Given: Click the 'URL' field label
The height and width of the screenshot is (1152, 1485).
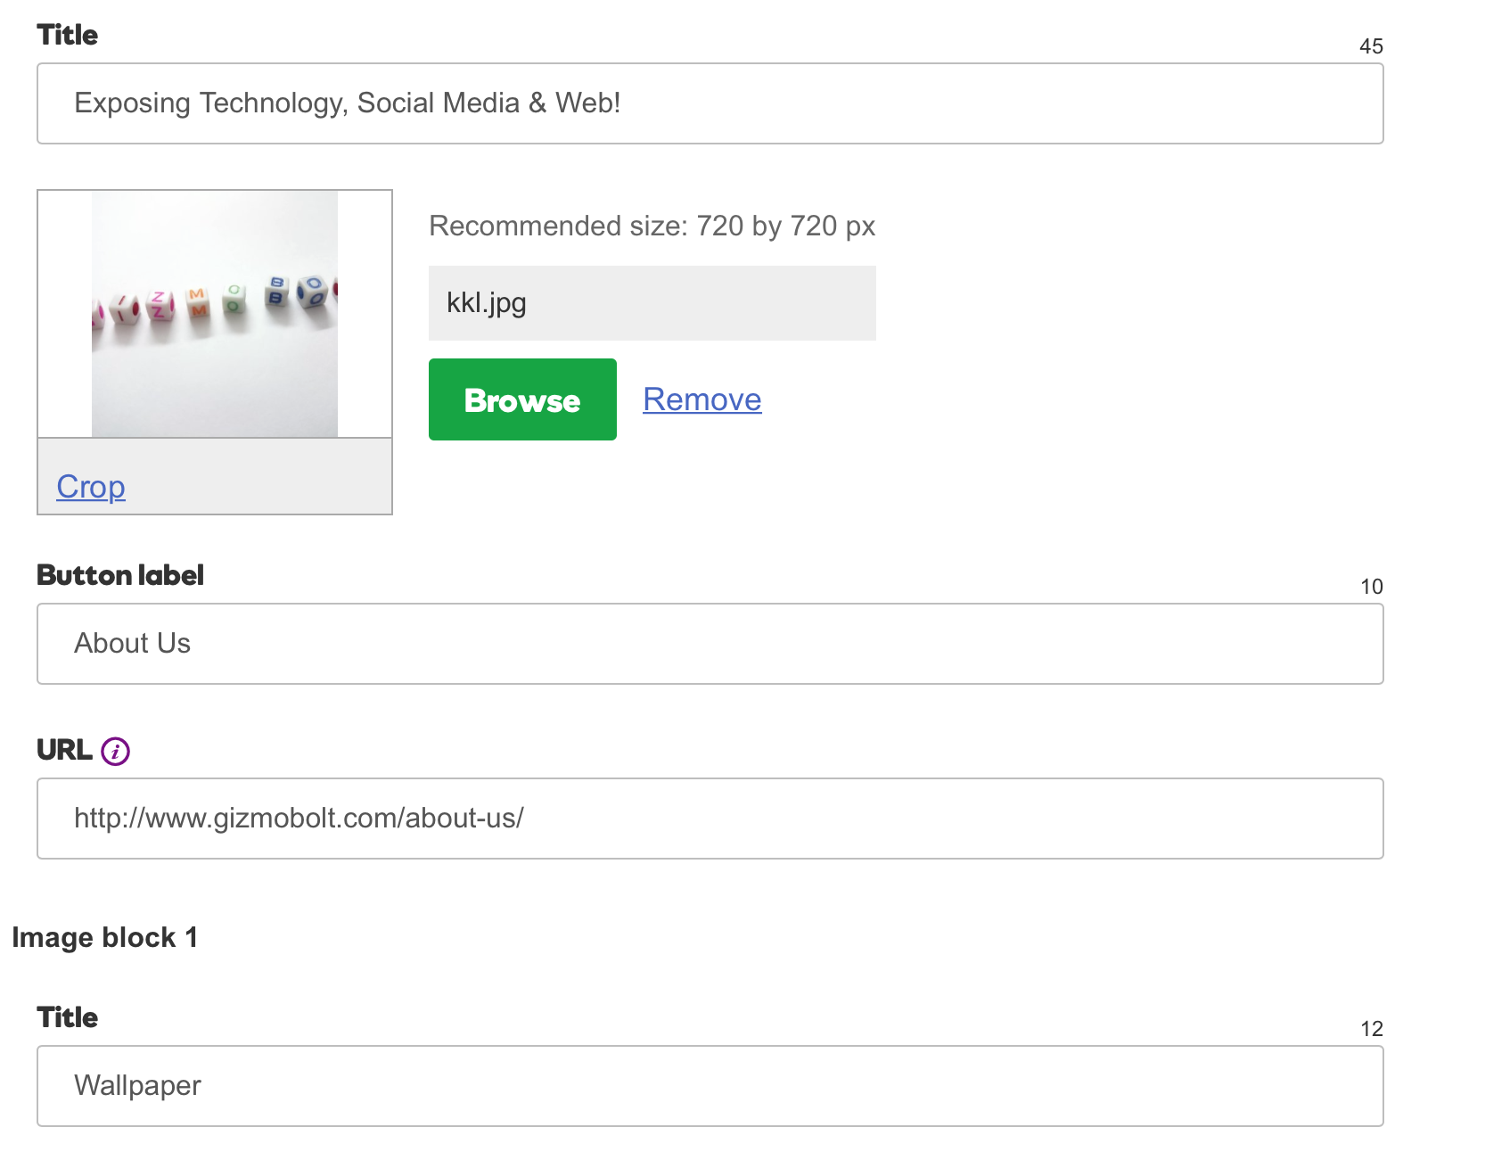Looking at the screenshot, I should pyautogui.click(x=64, y=750).
